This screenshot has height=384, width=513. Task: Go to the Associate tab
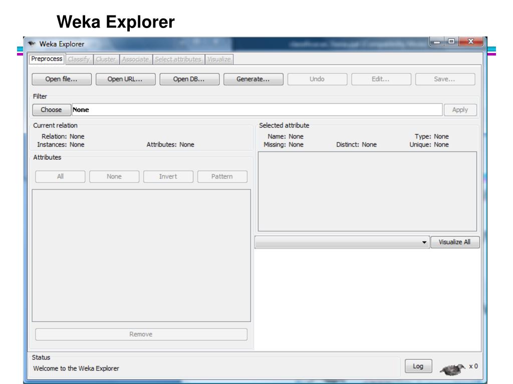coord(135,59)
